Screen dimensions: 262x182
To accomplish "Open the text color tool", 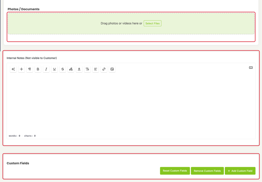I will coord(79,69).
